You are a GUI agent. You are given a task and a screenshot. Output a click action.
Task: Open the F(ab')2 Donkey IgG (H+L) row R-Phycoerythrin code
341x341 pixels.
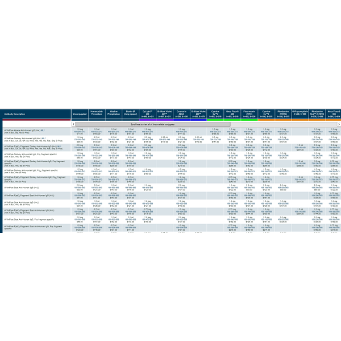point(300,147)
